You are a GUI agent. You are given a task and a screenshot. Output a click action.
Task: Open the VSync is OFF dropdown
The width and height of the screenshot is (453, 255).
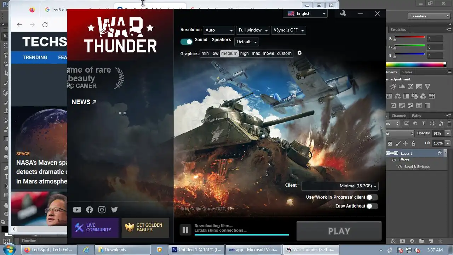(289, 30)
